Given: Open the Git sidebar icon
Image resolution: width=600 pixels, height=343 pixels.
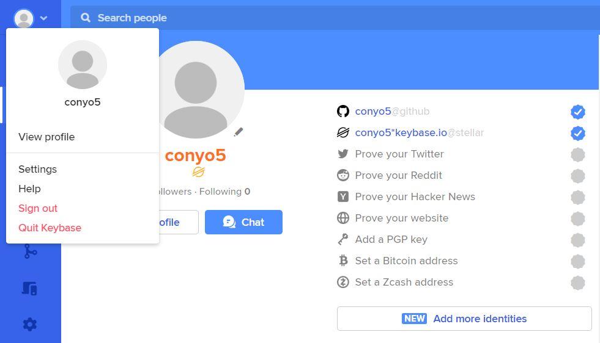Looking at the screenshot, I should [30, 251].
